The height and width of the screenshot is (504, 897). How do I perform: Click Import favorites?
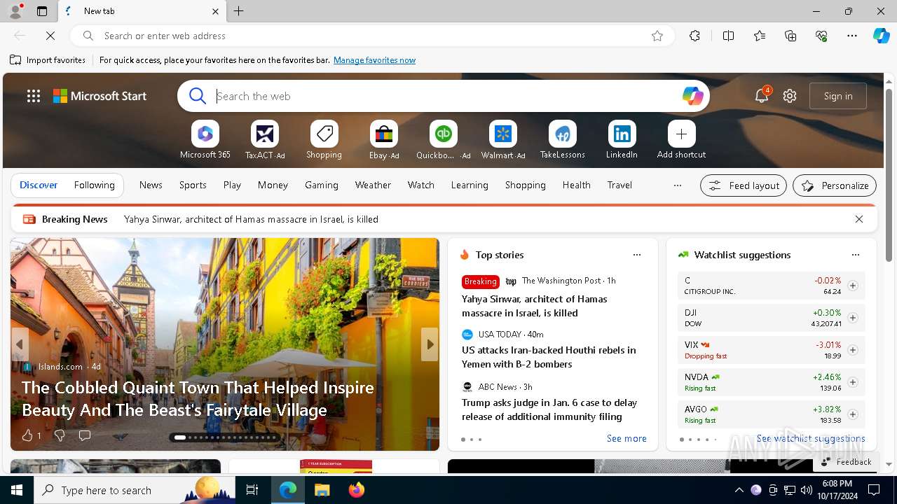48,60
